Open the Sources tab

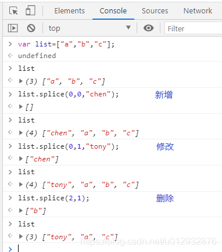point(155,11)
